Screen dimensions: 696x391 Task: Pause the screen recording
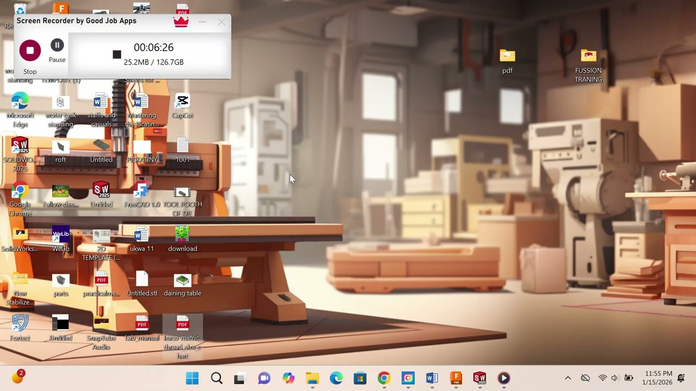pyautogui.click(x=57, y=45)
